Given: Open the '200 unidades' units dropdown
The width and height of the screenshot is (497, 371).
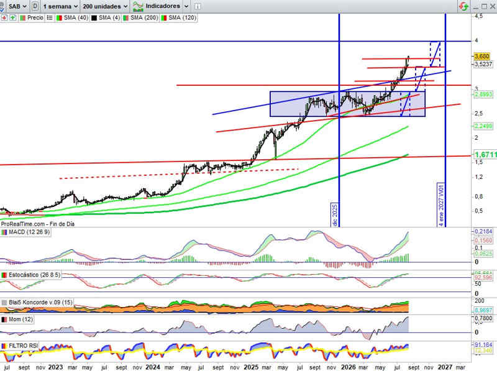Looking at the screenshot, I should click(105, 6).
